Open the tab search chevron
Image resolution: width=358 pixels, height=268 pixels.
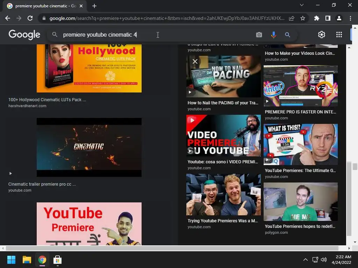coord(302,5)
